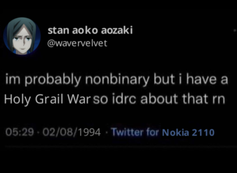237x173 pixels.
Task: Open the "stan aoko aozaki" display name
Action: (90, 30)
